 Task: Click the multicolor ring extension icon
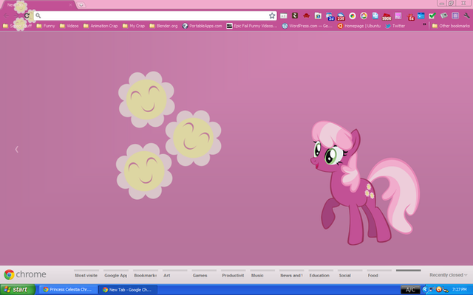click(364, 15)
